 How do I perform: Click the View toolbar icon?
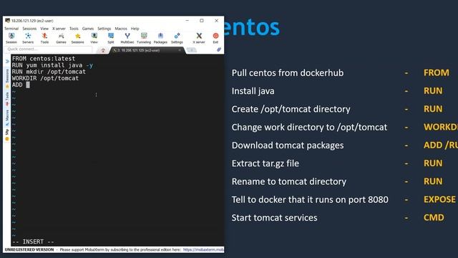[94, 38]
